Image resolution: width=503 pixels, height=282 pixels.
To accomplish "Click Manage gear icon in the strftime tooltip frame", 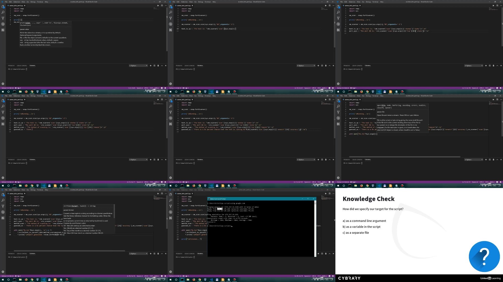I will pos(3,272).
